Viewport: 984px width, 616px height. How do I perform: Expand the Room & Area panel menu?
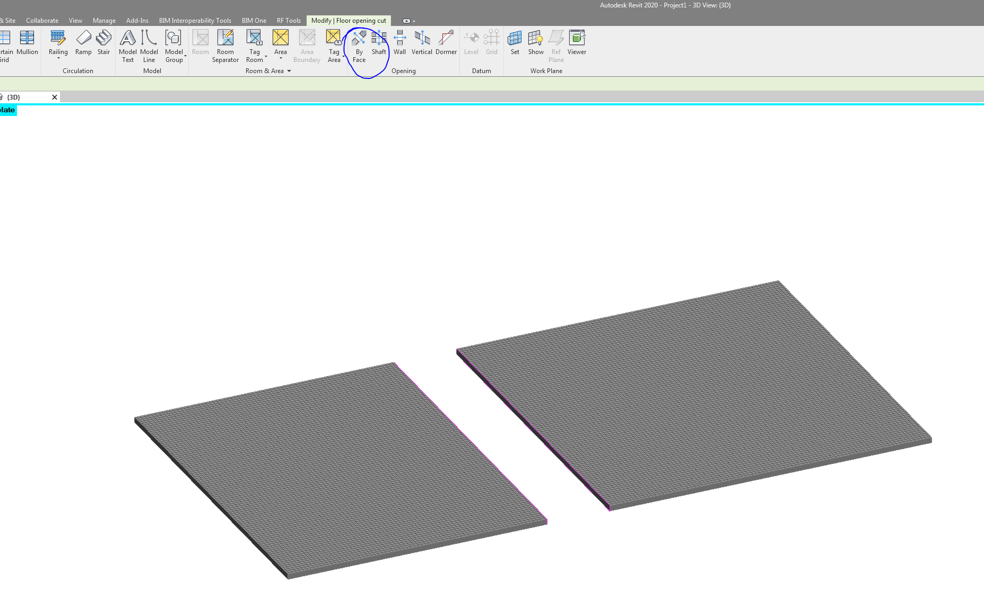click(x=289, y=71)
